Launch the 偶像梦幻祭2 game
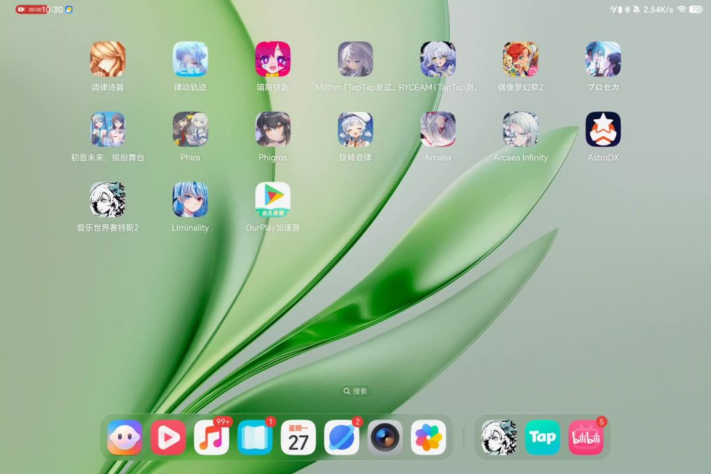The image size is (711, 474). 520,59
